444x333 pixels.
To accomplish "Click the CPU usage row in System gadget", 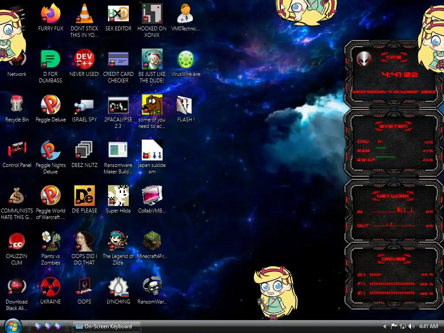I will (x=395, y=142).
